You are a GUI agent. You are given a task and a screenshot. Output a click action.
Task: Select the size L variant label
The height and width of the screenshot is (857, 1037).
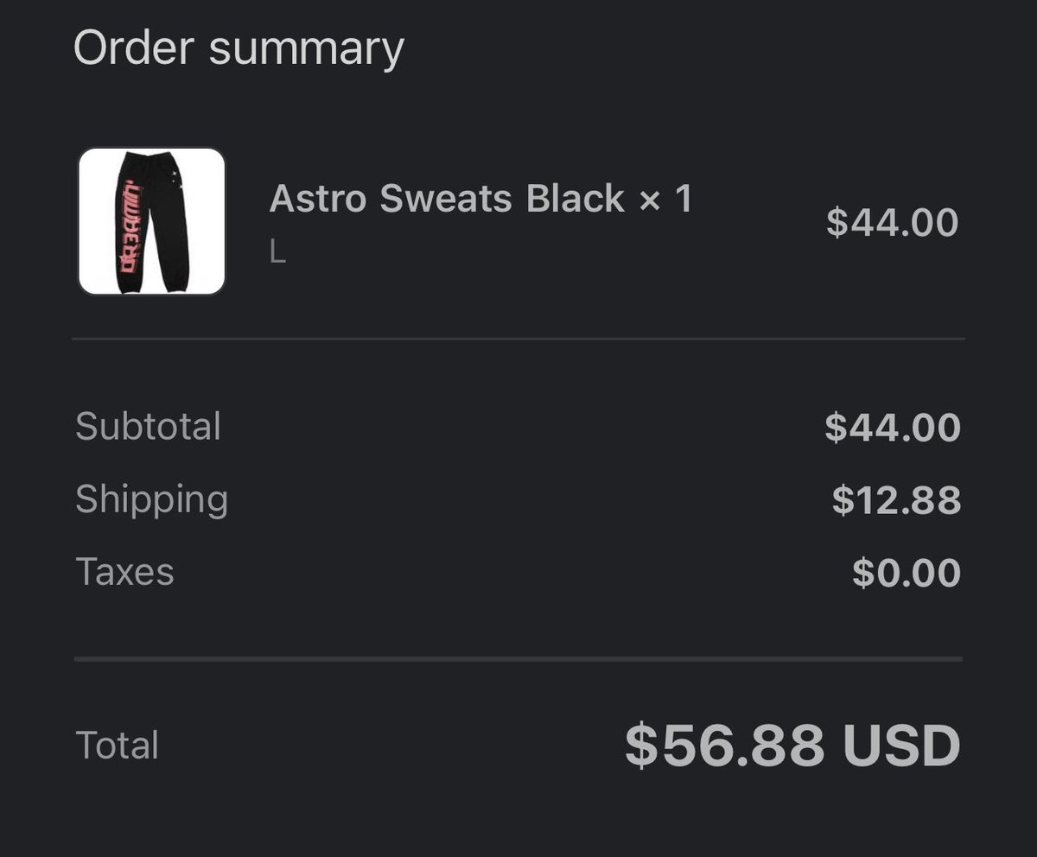click(x=277, y=252)
